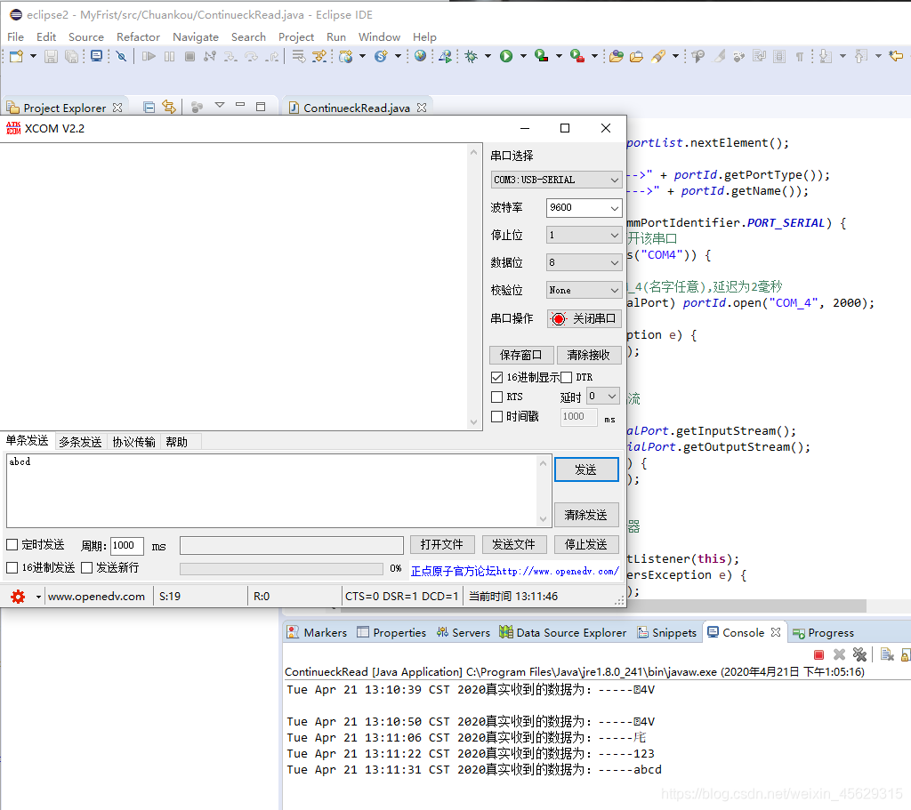Open the Debug button dropdown arrow

click(488, 56)
